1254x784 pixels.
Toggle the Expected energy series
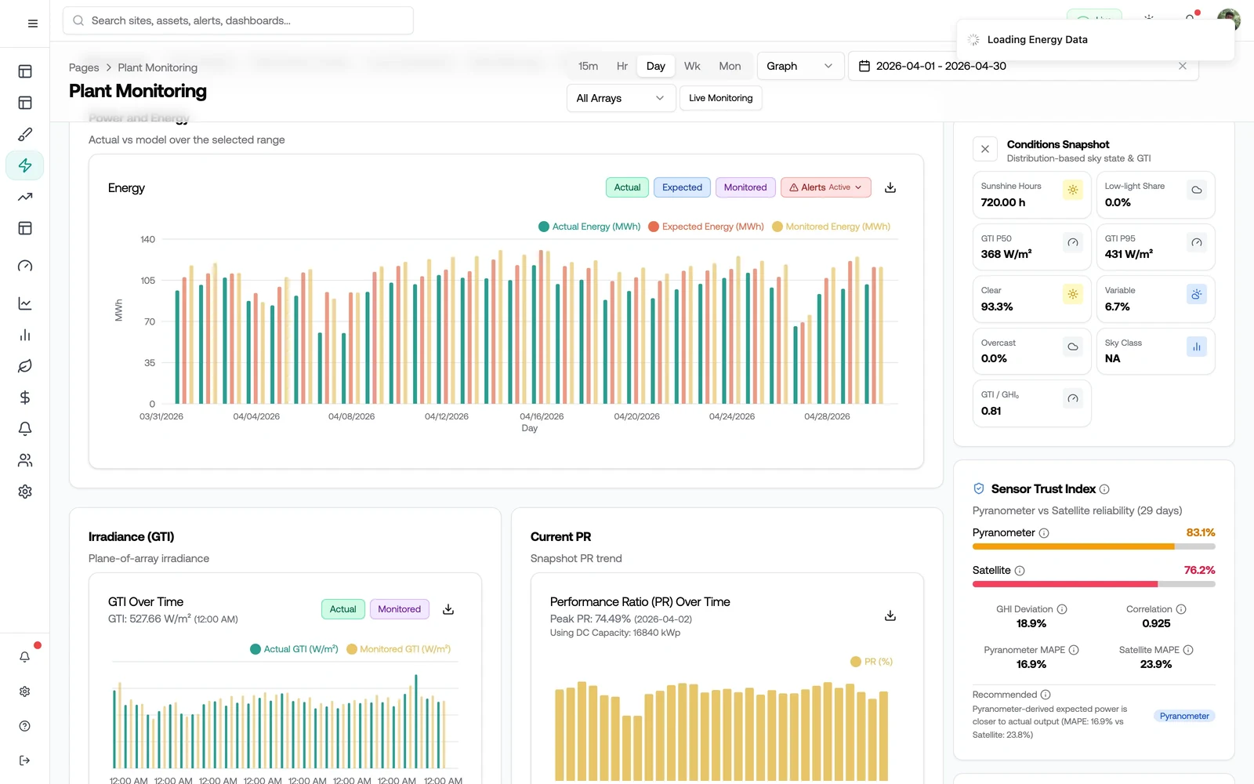[x=682, y=187]
